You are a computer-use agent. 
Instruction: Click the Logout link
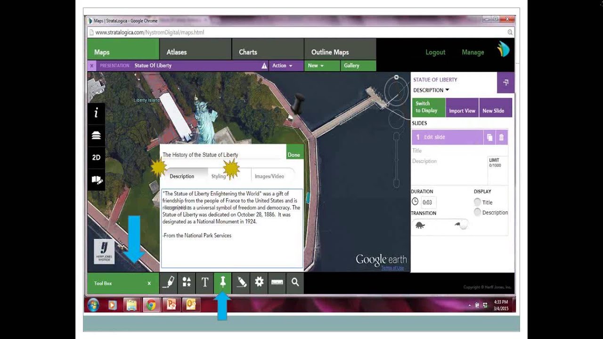[x=435, y=52]
